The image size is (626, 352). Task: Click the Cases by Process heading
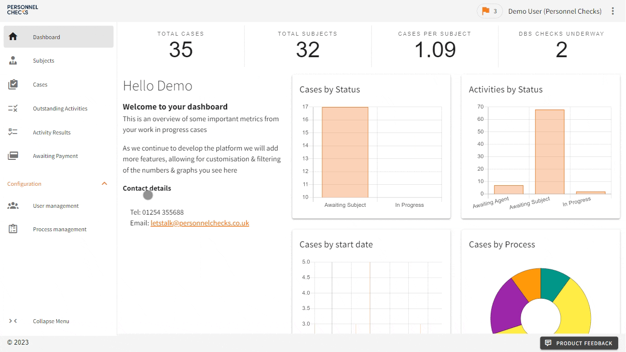pos(502,244)
